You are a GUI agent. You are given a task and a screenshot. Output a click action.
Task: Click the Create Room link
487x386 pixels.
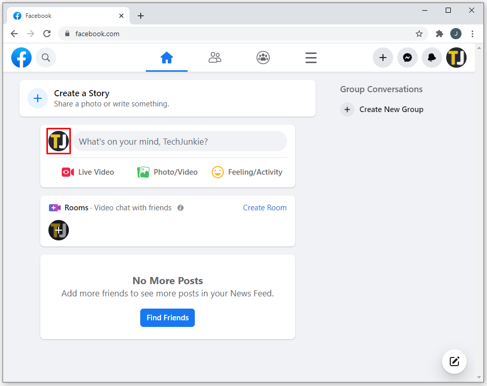(x=265, y=208)
